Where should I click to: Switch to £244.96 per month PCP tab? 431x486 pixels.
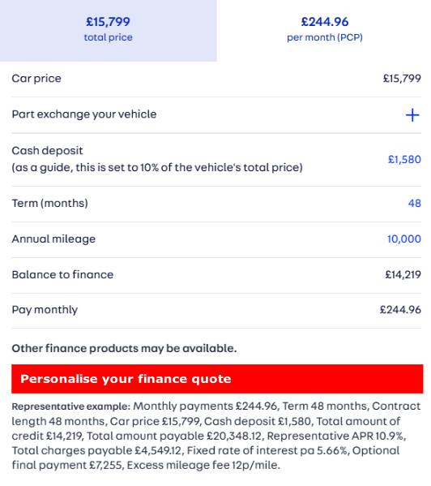(324, 31)
